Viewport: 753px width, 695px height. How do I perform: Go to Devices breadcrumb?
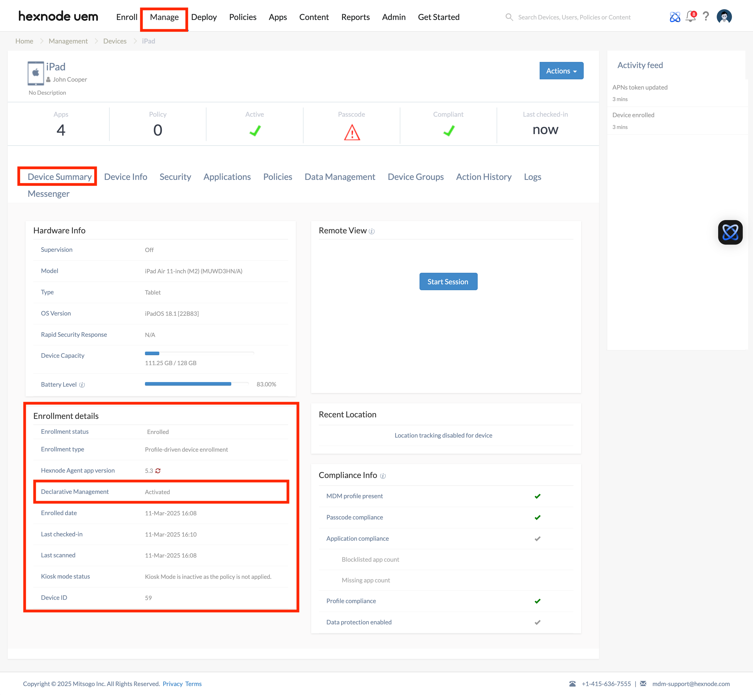tap(115, 41)
